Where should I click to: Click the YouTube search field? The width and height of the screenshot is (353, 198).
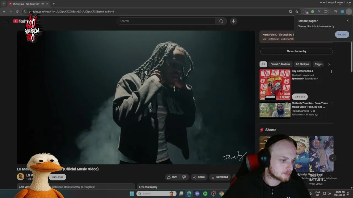coord(166,21)
